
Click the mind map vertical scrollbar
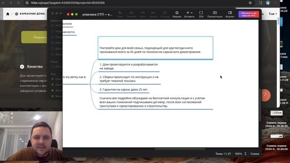[260, 105]
